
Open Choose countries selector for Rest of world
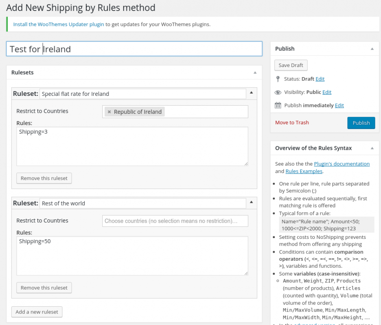point(175,221)
